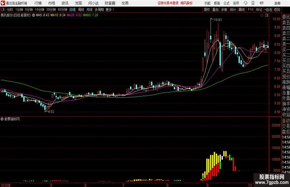Open the 行情 menu
The width and height of the screenshot is (290, 187).
38,3
